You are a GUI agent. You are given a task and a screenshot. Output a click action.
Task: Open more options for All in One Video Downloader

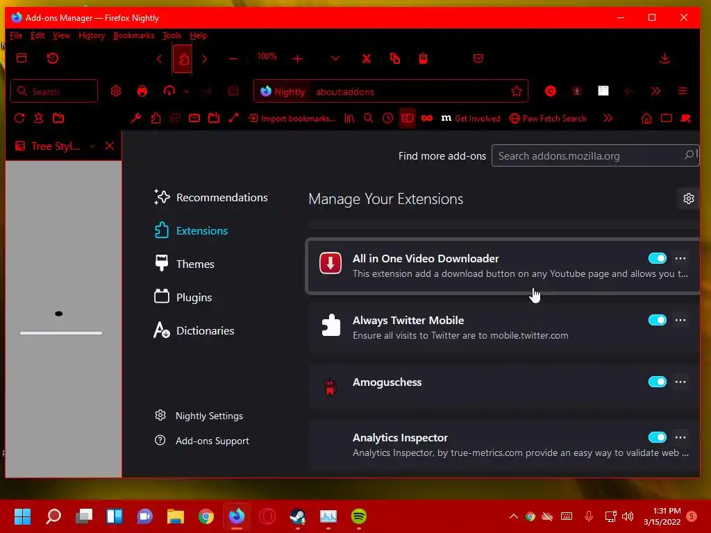point(680,258)
